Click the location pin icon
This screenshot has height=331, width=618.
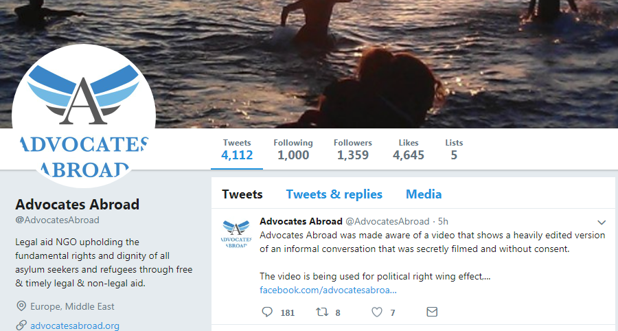(x=21, y=306)
